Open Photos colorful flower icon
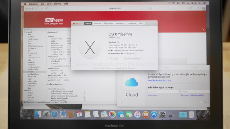Image resolution: width=230 pixels, height=129 pixels. (112, 114)
